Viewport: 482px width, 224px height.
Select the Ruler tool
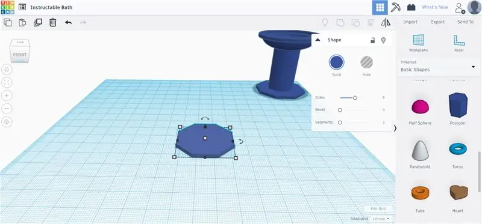(x=459, y=43)
